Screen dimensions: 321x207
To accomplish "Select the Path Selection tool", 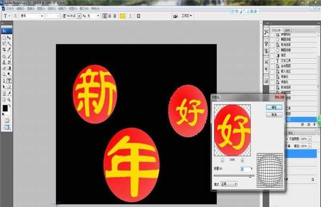I will (4, 87).
